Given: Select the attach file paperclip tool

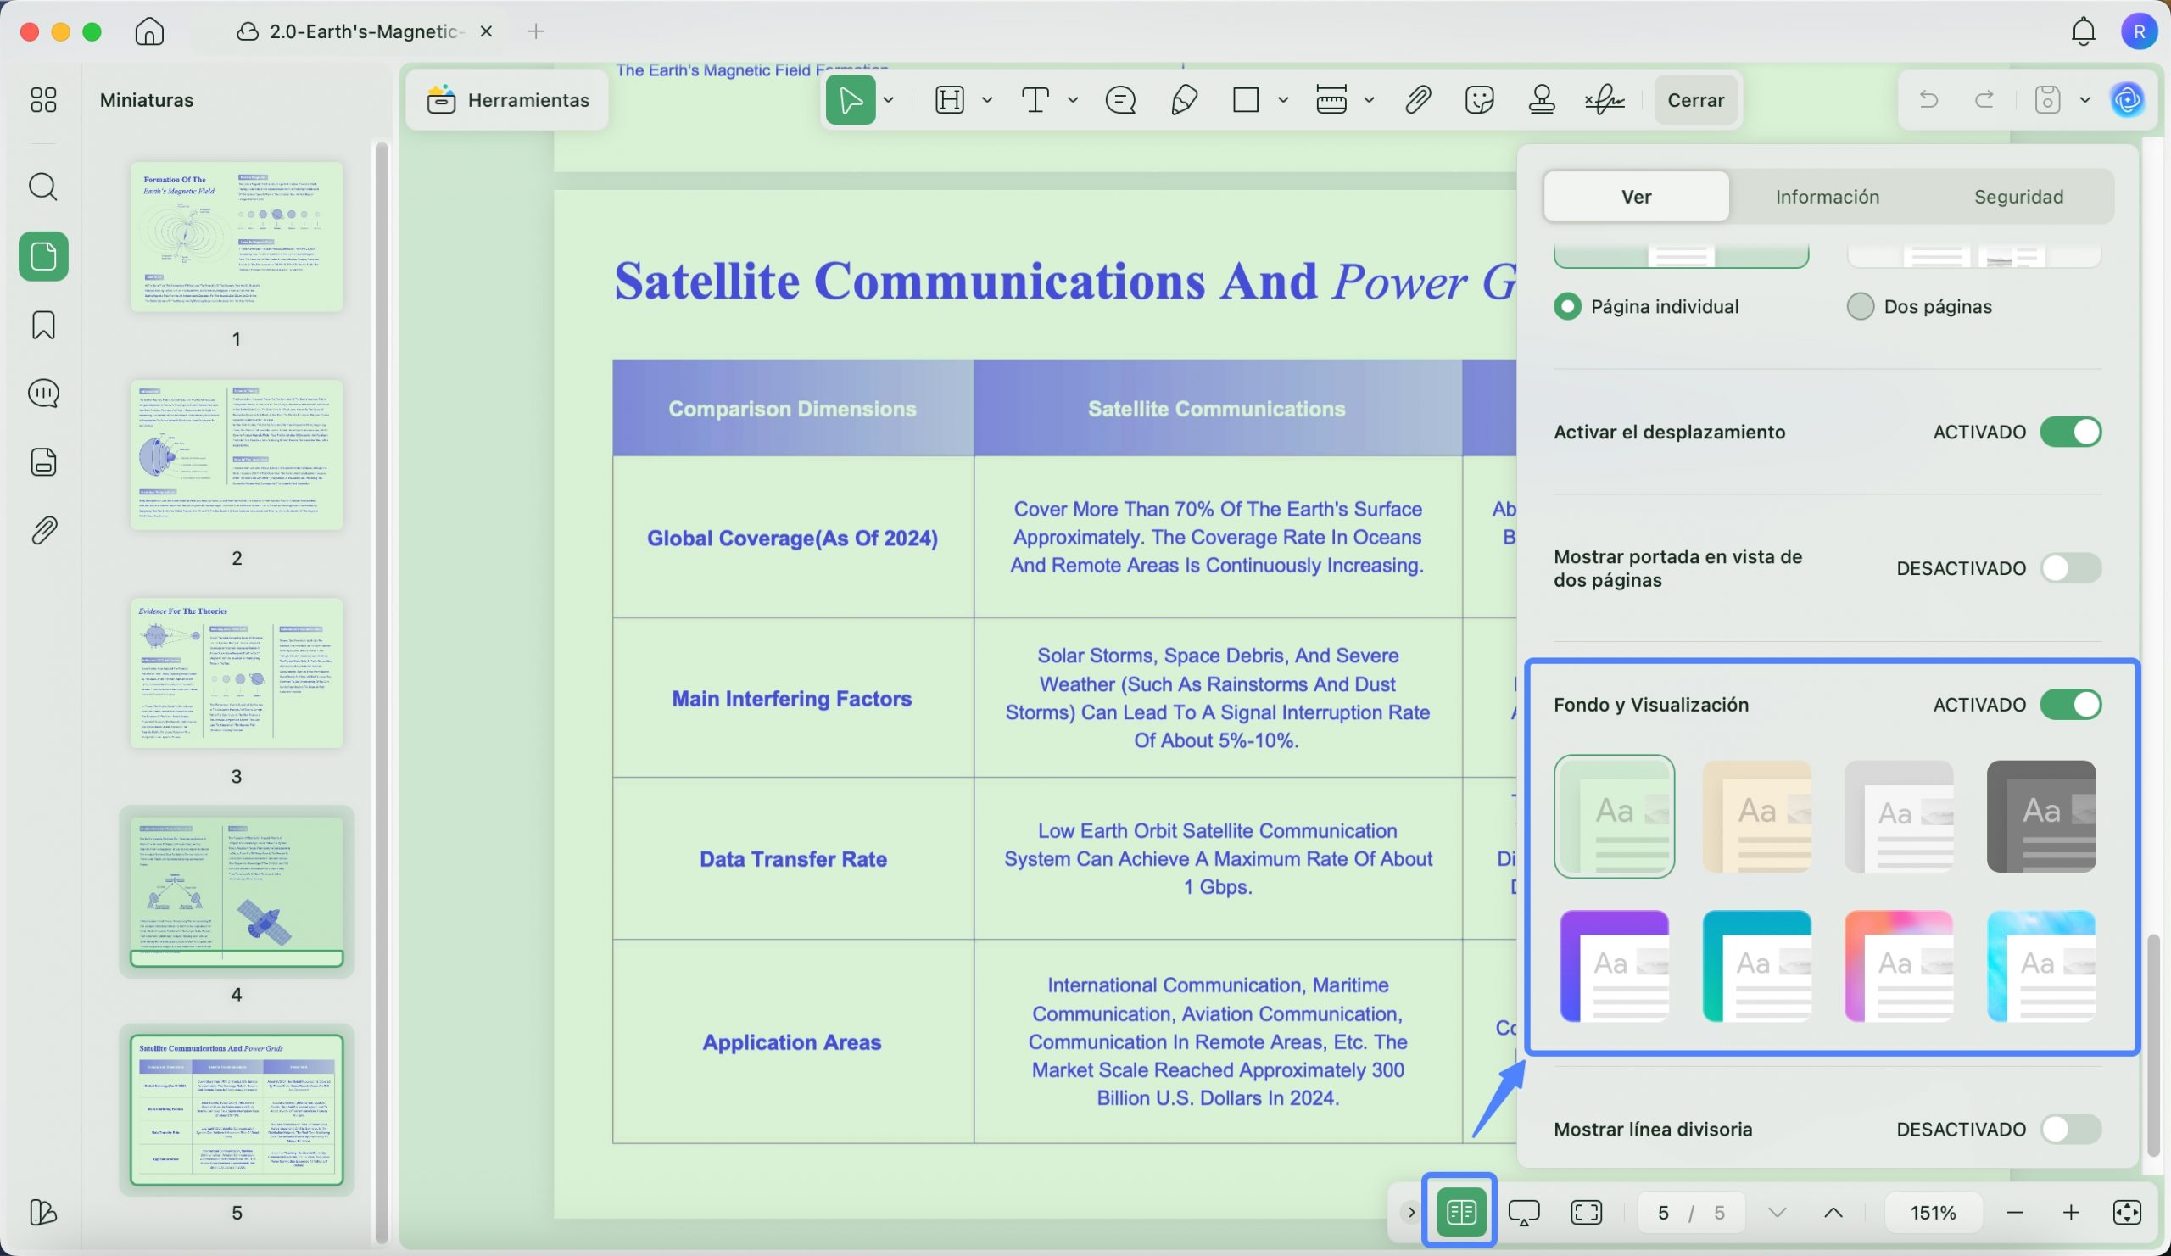Looking at the screenshot, I should click(x=1417, y=100).
